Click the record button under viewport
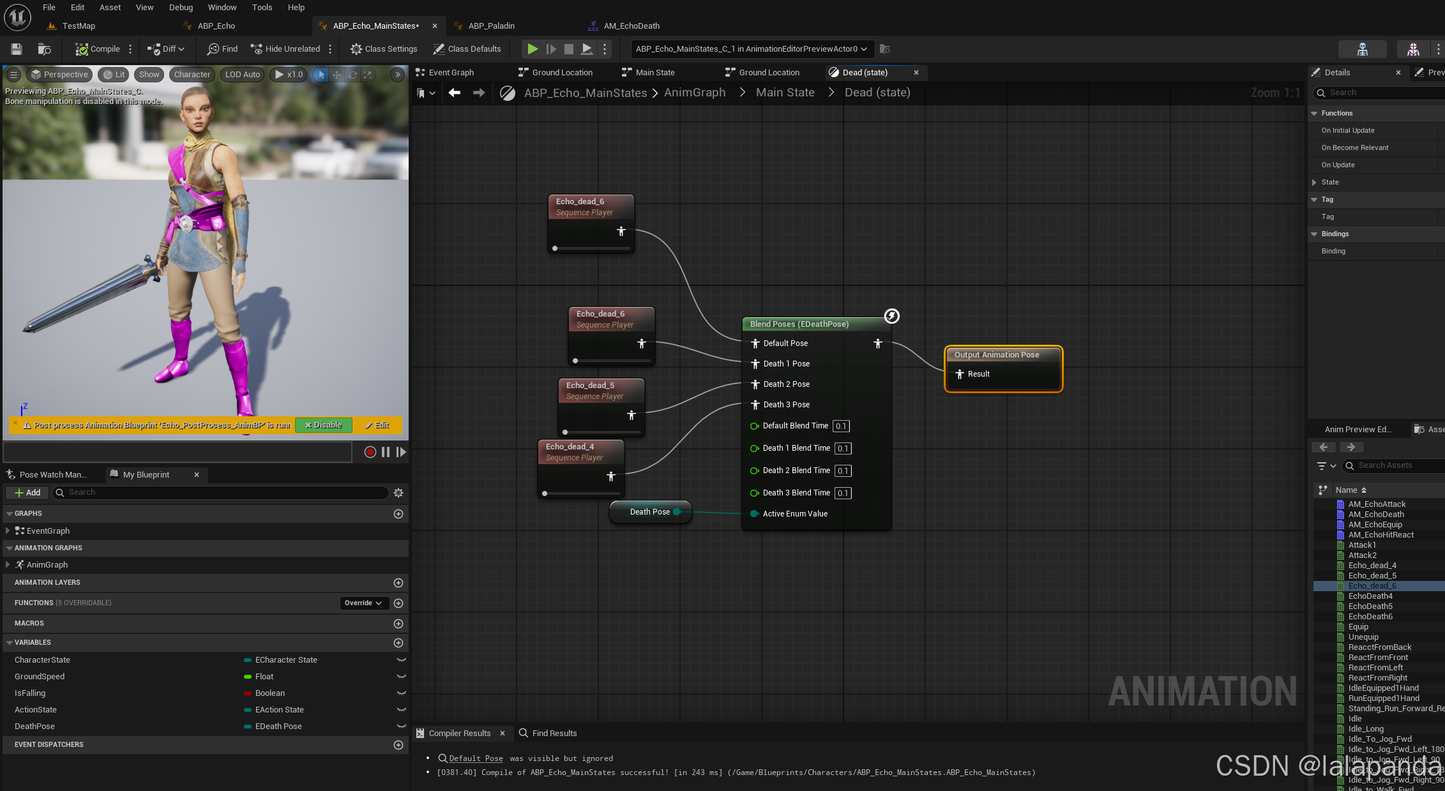This screenshot has height=791, width=1445. coord(370,452)
